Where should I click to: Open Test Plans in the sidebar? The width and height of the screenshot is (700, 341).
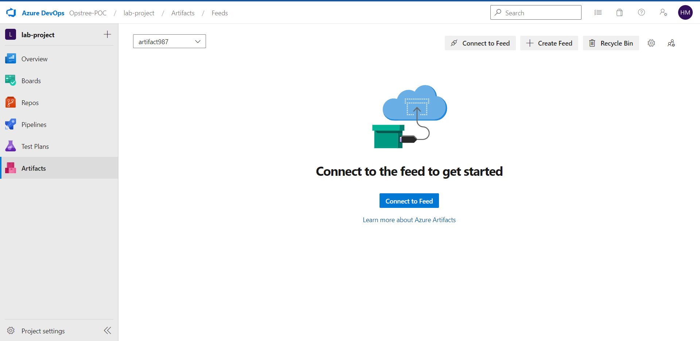59,146
